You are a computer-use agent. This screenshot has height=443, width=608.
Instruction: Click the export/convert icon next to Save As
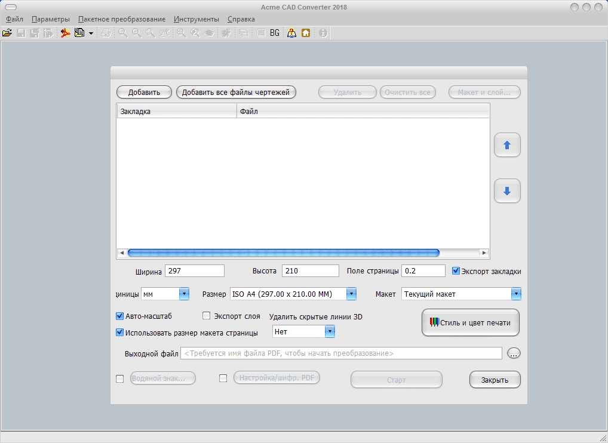(48, 33)
